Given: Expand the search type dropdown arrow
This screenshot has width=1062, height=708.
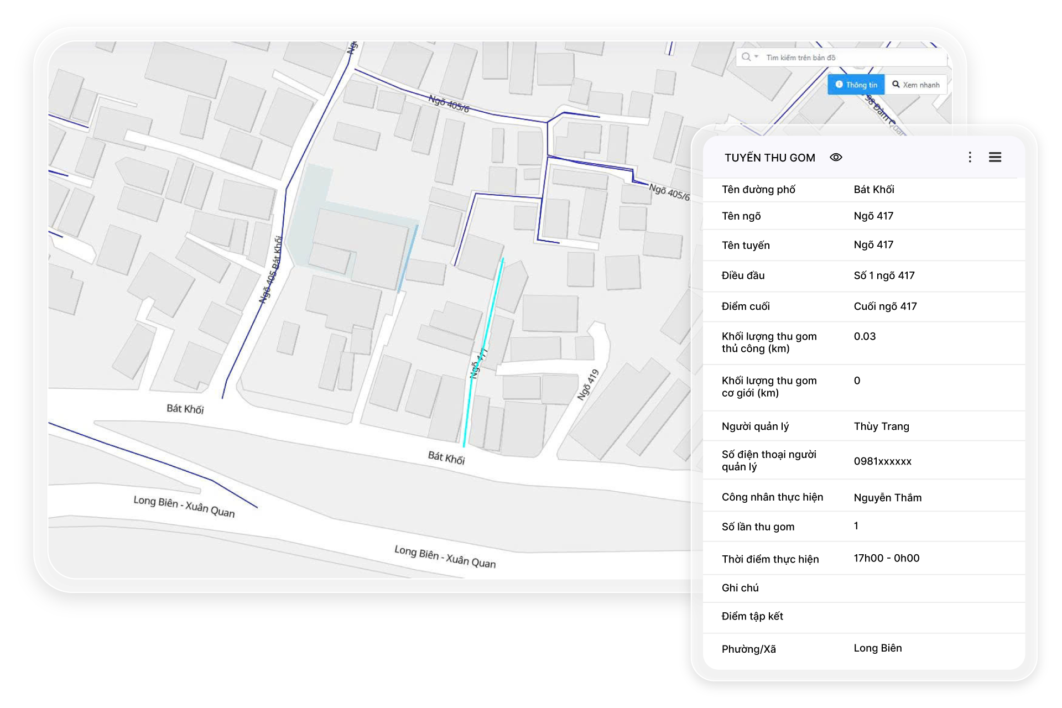Looking at the screenshot, I should (756, 56).
